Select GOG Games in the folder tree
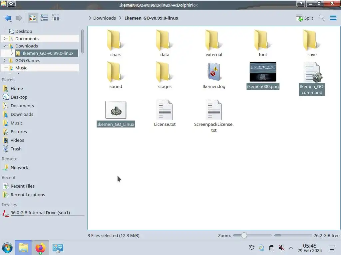341x255 pixels. click(28, 60)
